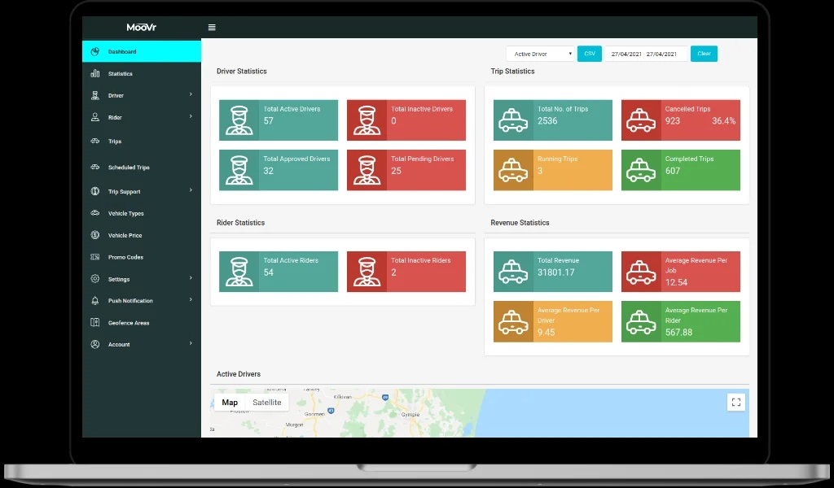Viewport: 834px width, 488px height.
Task: Click driver icon on Total Pending Drivers card
Action: click(367, 170)
